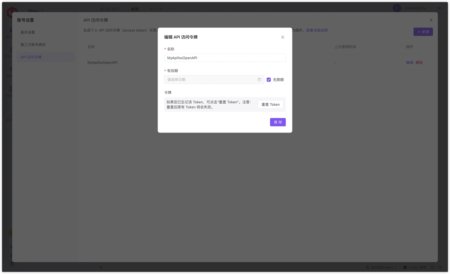Image resolution: width=450 pixels, height=274 pixels.
Task: Open the 查看详细说明 link
Action: coord(317,30)
